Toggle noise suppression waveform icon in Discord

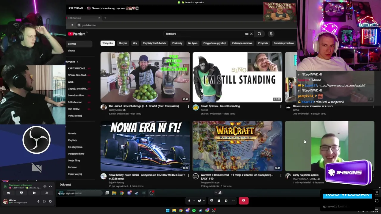45,186
